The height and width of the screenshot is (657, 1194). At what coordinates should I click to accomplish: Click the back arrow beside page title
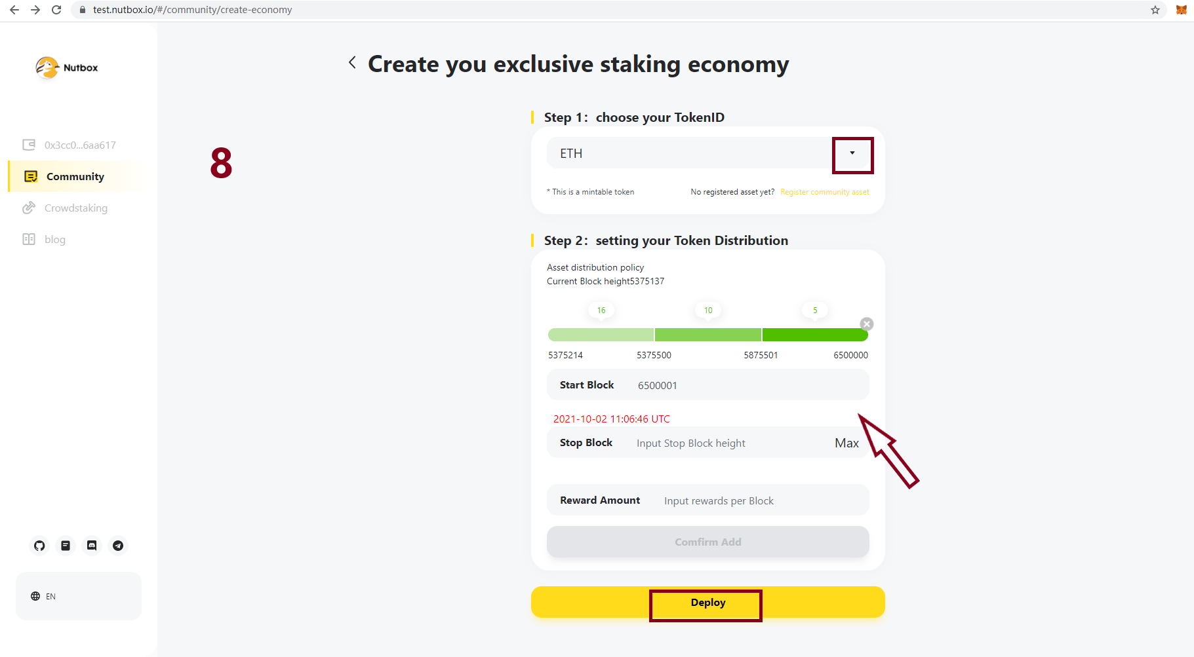[352, 63]
